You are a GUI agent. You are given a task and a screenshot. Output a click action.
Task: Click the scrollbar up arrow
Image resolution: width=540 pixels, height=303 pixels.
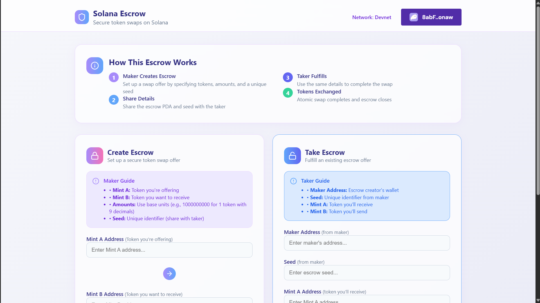click(x=538, y=3)
